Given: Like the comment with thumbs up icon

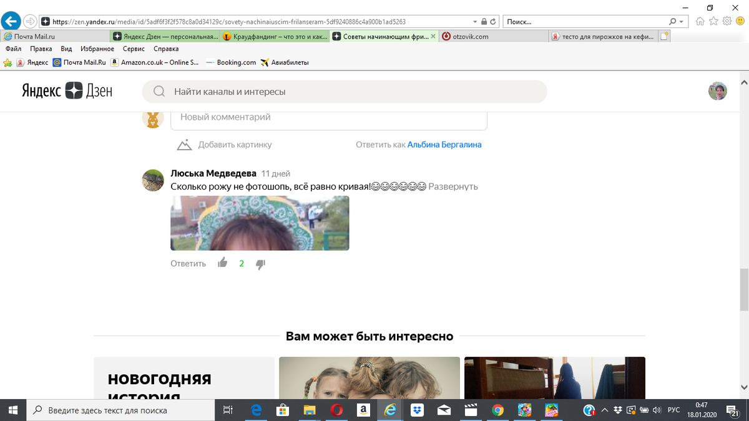Looking at the screenshot, I should (223, 263).
